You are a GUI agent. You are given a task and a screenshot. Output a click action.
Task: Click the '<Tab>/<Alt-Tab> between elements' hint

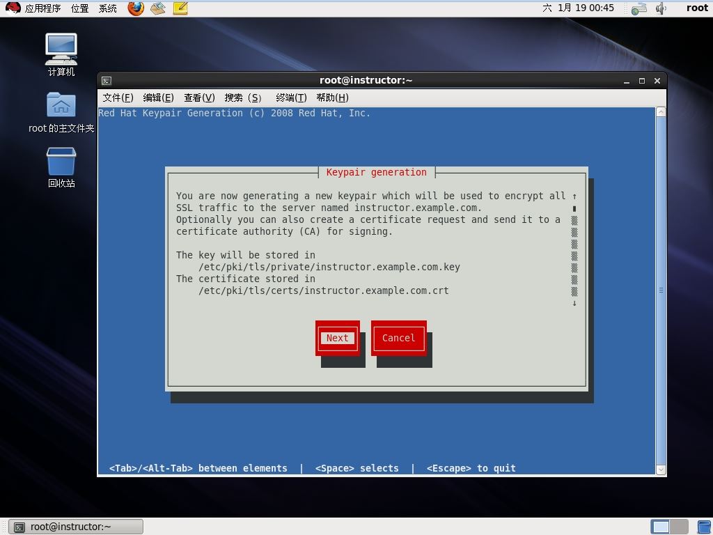[198, 468]
